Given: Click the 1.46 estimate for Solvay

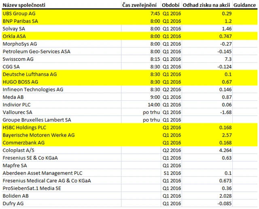Looking at the screenshot, I should click(227, 29).
